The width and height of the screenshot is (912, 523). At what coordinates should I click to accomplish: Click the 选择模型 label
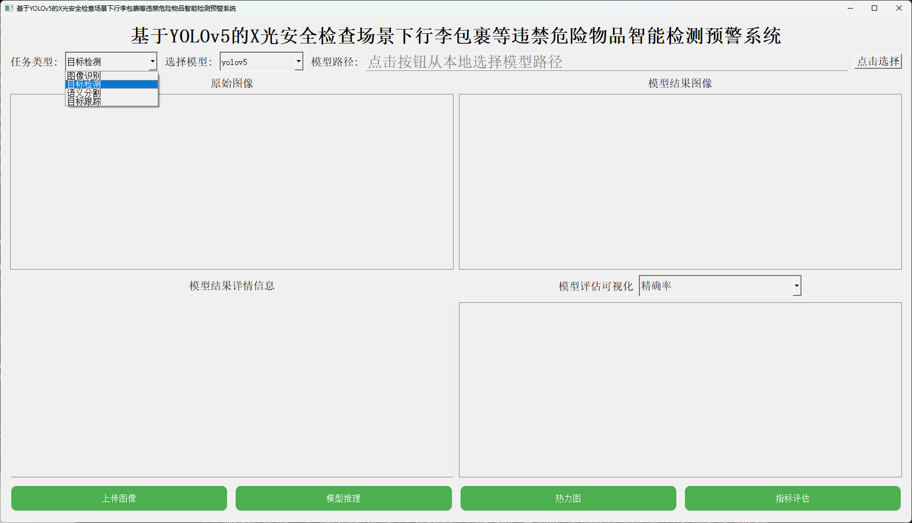pos(188,62)
